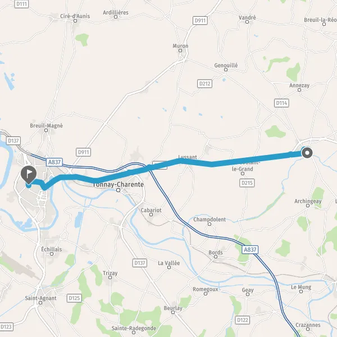Screen dimensions: 337x337
Task: Click the A837 road shield near Breuil-Magné
Action: 54,162
